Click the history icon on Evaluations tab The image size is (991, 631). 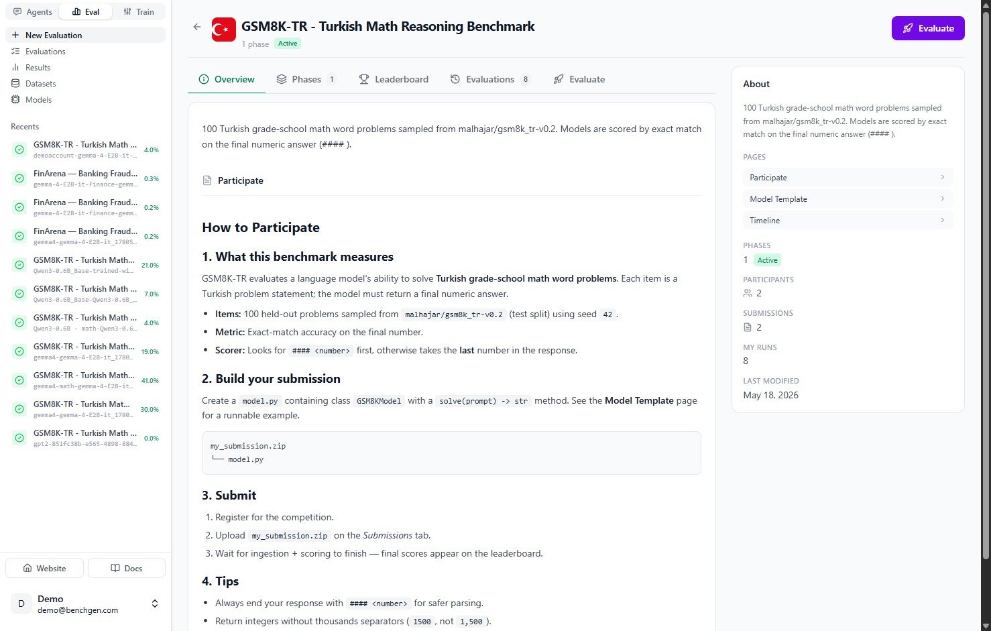pyautogui.click(x=455, y=79)
